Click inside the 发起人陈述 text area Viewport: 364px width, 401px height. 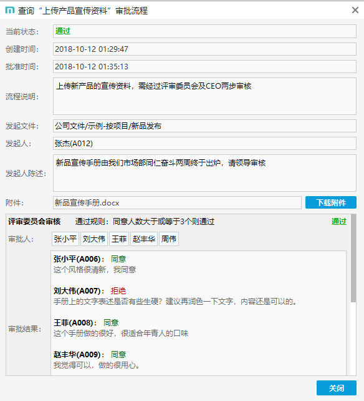point(204,173)
